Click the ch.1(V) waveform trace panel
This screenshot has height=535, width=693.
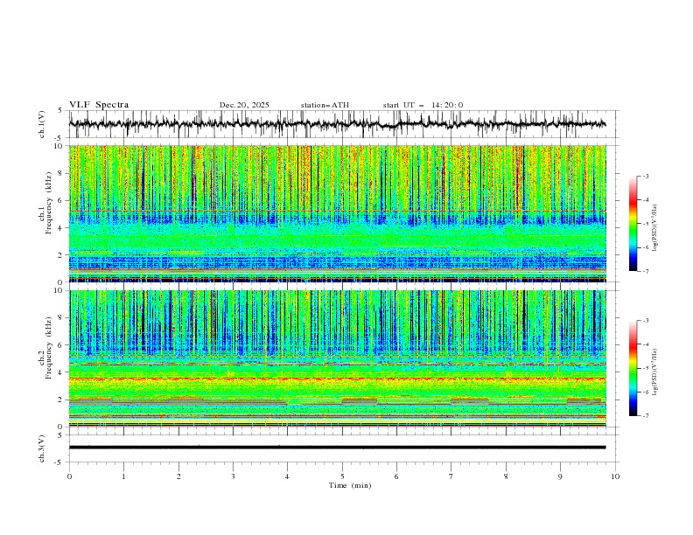coord(342,124)
